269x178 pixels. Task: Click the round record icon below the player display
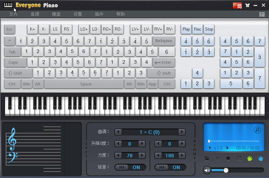tap(228, 159)
